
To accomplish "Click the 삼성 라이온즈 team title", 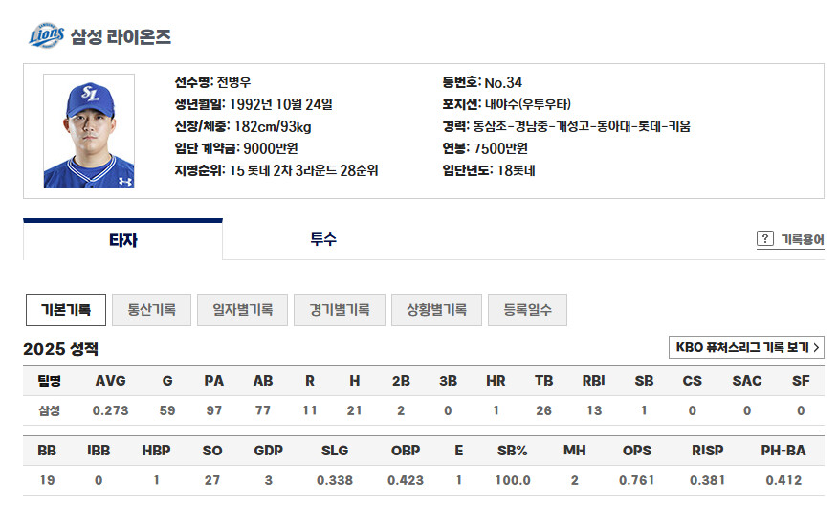I will [x=121, y=36].
